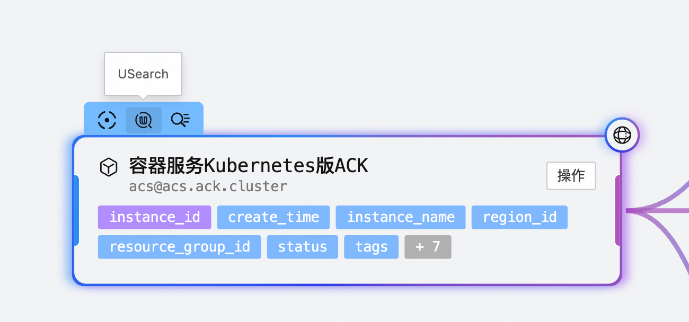Viewport: 689px width, 322px height.
Task: Click the 容器服务Kubernetes版ACK title
Action: tap(249, 166)
